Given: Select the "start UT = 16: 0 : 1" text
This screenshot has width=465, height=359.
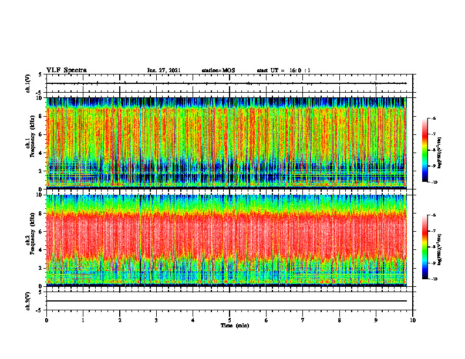Looking at the screenshot, I should tap(284, 70).
